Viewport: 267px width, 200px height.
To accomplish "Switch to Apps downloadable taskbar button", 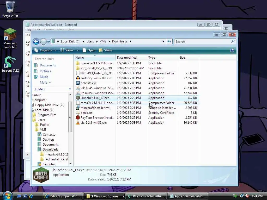I will tap(188, 196).
